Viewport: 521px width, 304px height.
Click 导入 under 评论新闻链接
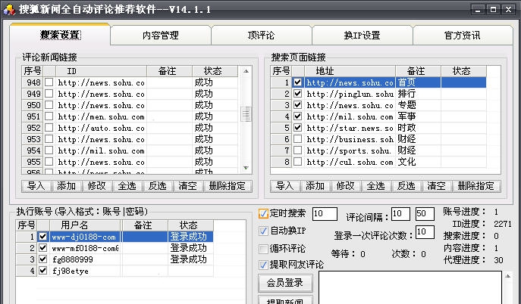pyautogui.click(x=36, y=186)
